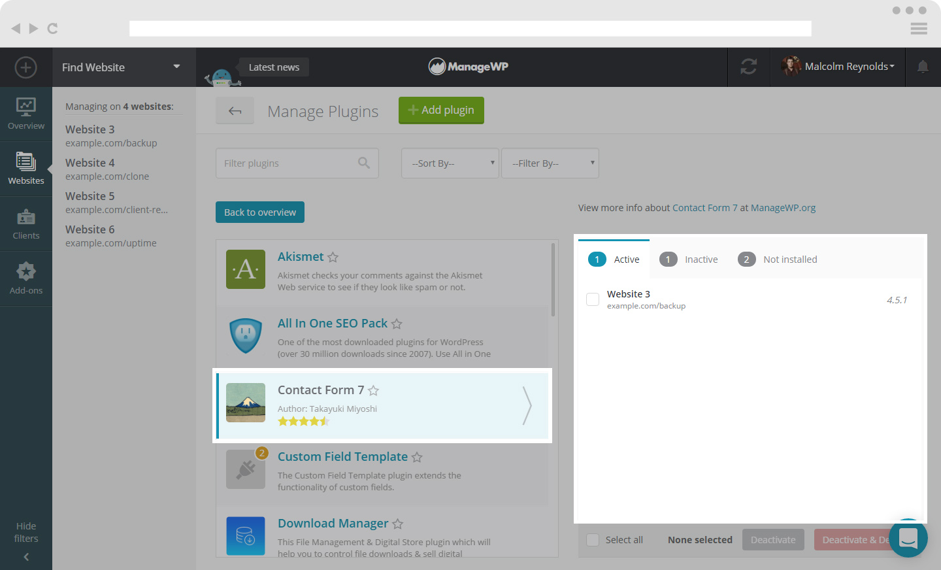Click the browser back arrow

pos(16,28)
